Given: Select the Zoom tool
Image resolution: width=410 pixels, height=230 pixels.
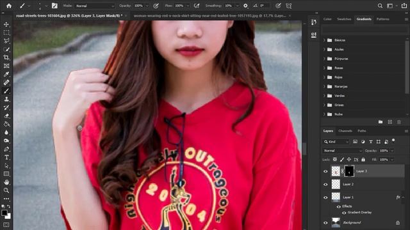Looking at the screenshot, I should pos(6,190).
